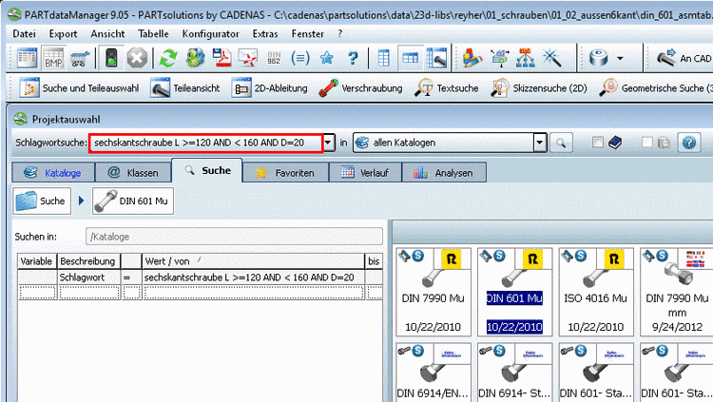The image size is (713, 402).
Task: Select the highlighted DIN 601 Mu thumbnail
Action: pyautogui.click(x=514, y=292)
